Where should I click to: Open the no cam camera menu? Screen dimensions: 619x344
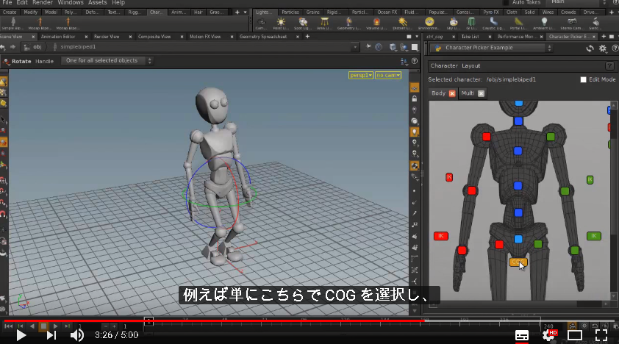388,75
